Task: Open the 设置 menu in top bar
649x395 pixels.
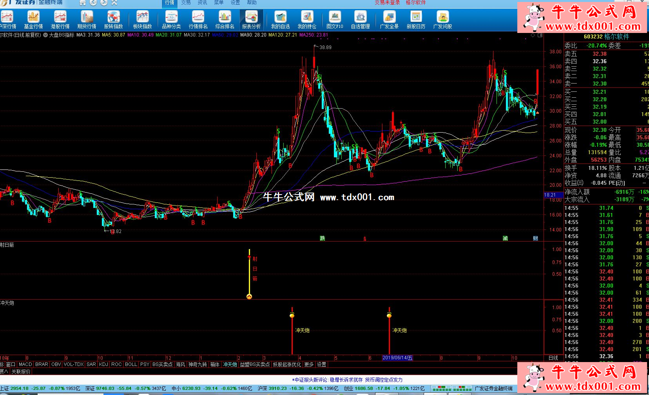Action: pyautogui.click(x=235, y=3)
